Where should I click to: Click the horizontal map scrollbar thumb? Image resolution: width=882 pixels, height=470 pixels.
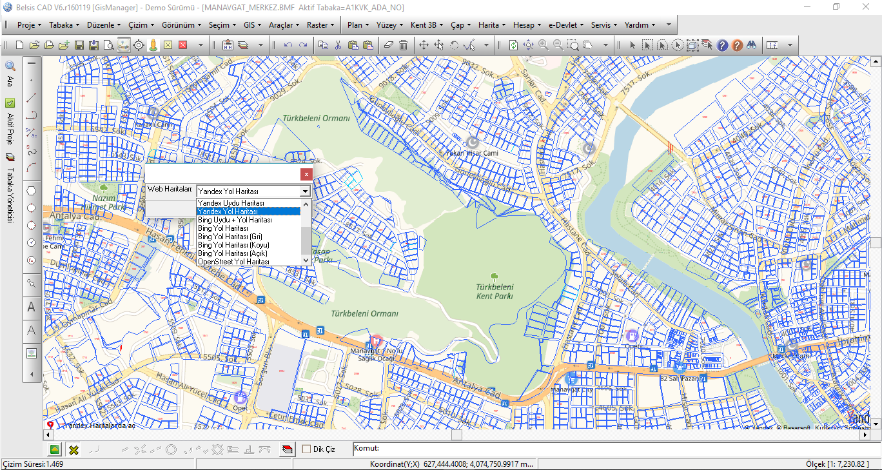click(456, 435)
